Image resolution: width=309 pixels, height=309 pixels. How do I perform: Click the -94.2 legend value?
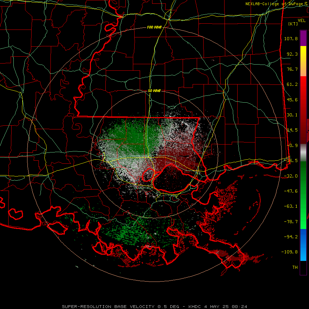click(x=291, y=237)
